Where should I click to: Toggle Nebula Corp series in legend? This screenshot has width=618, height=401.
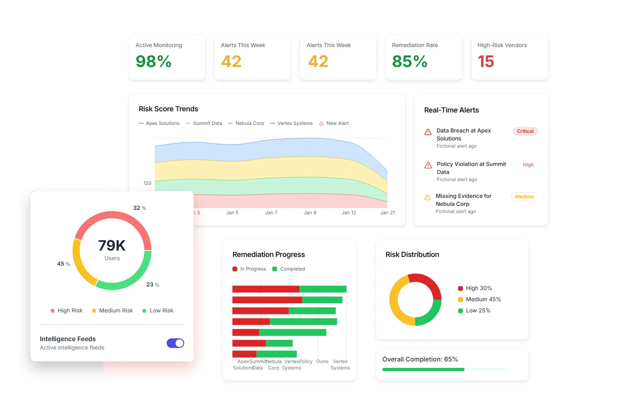coord(246,124)
